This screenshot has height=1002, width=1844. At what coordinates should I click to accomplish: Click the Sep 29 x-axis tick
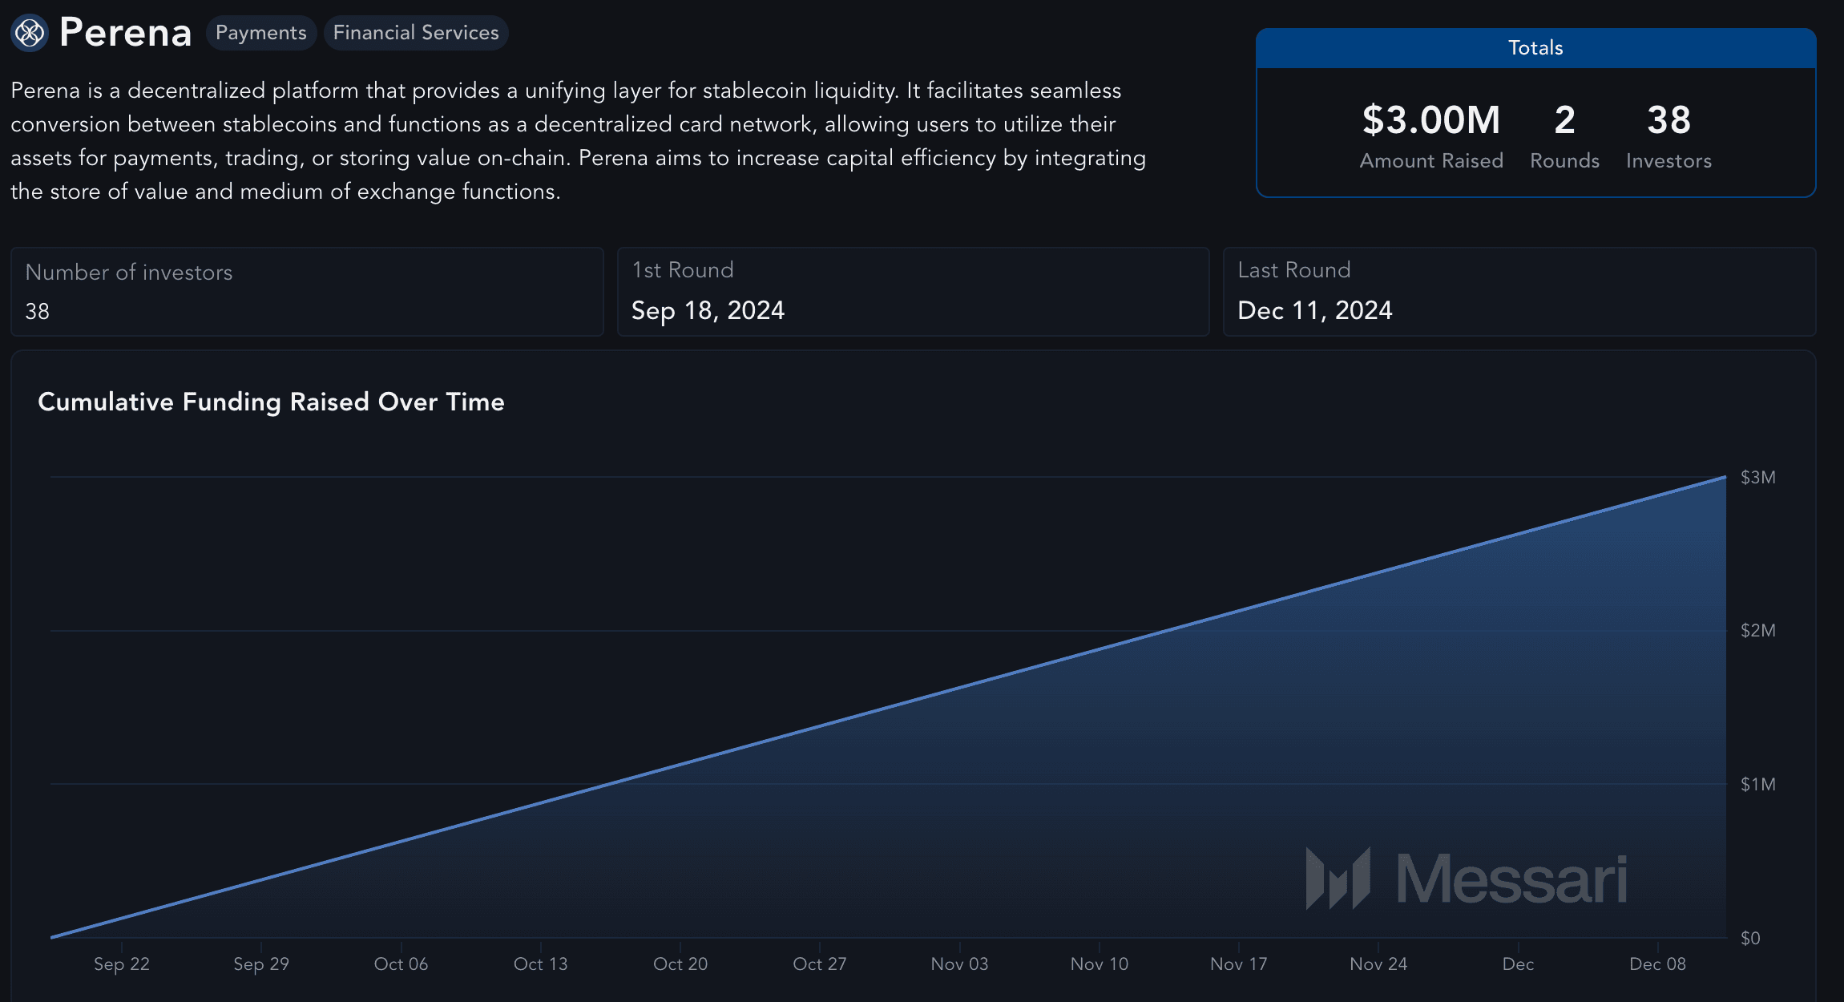click(261, 964)
